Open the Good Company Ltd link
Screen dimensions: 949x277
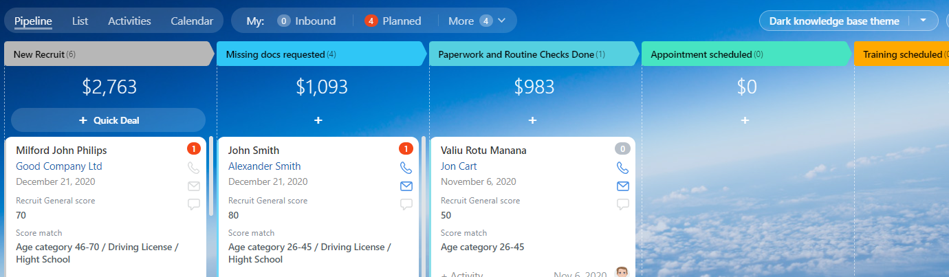click(x=59, y=166)
